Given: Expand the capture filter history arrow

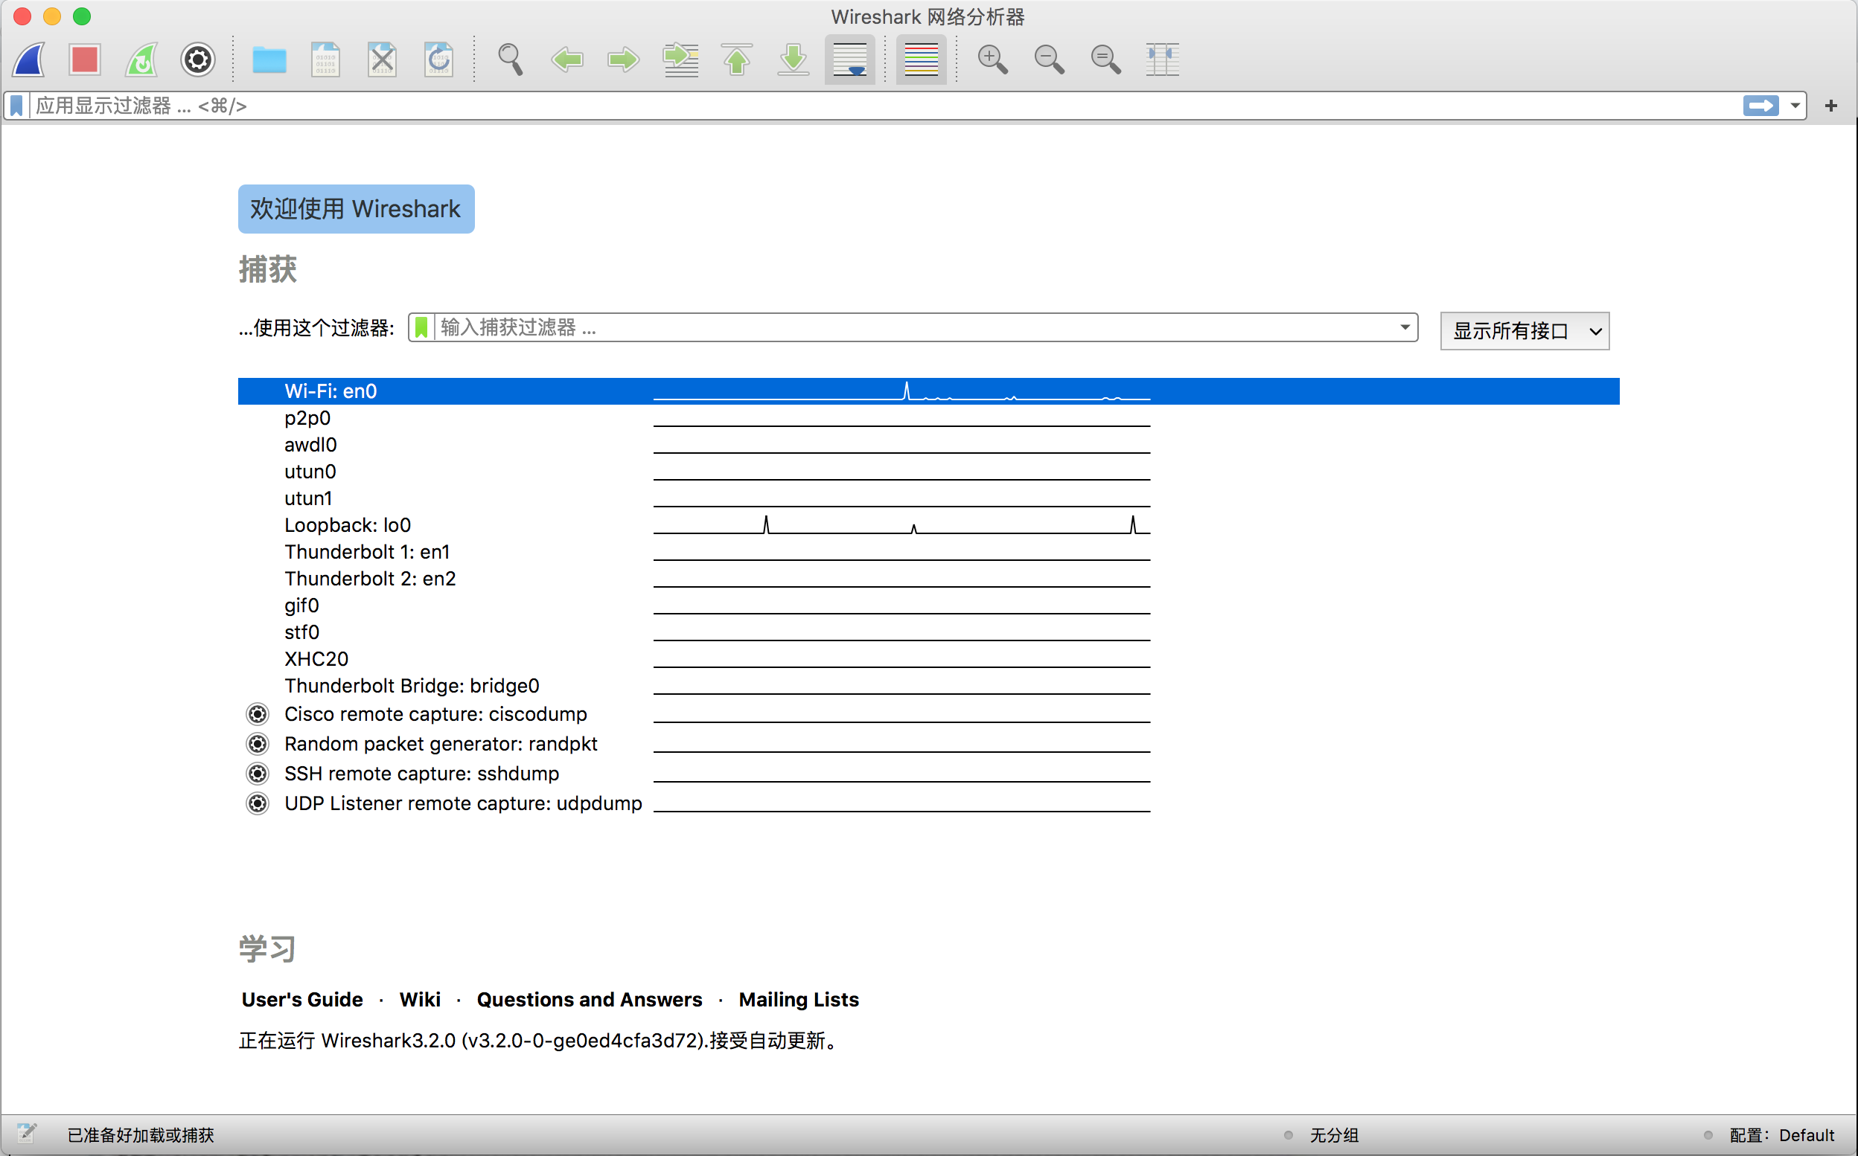Looking at the screenshot, I should (x=1405, y=327).
